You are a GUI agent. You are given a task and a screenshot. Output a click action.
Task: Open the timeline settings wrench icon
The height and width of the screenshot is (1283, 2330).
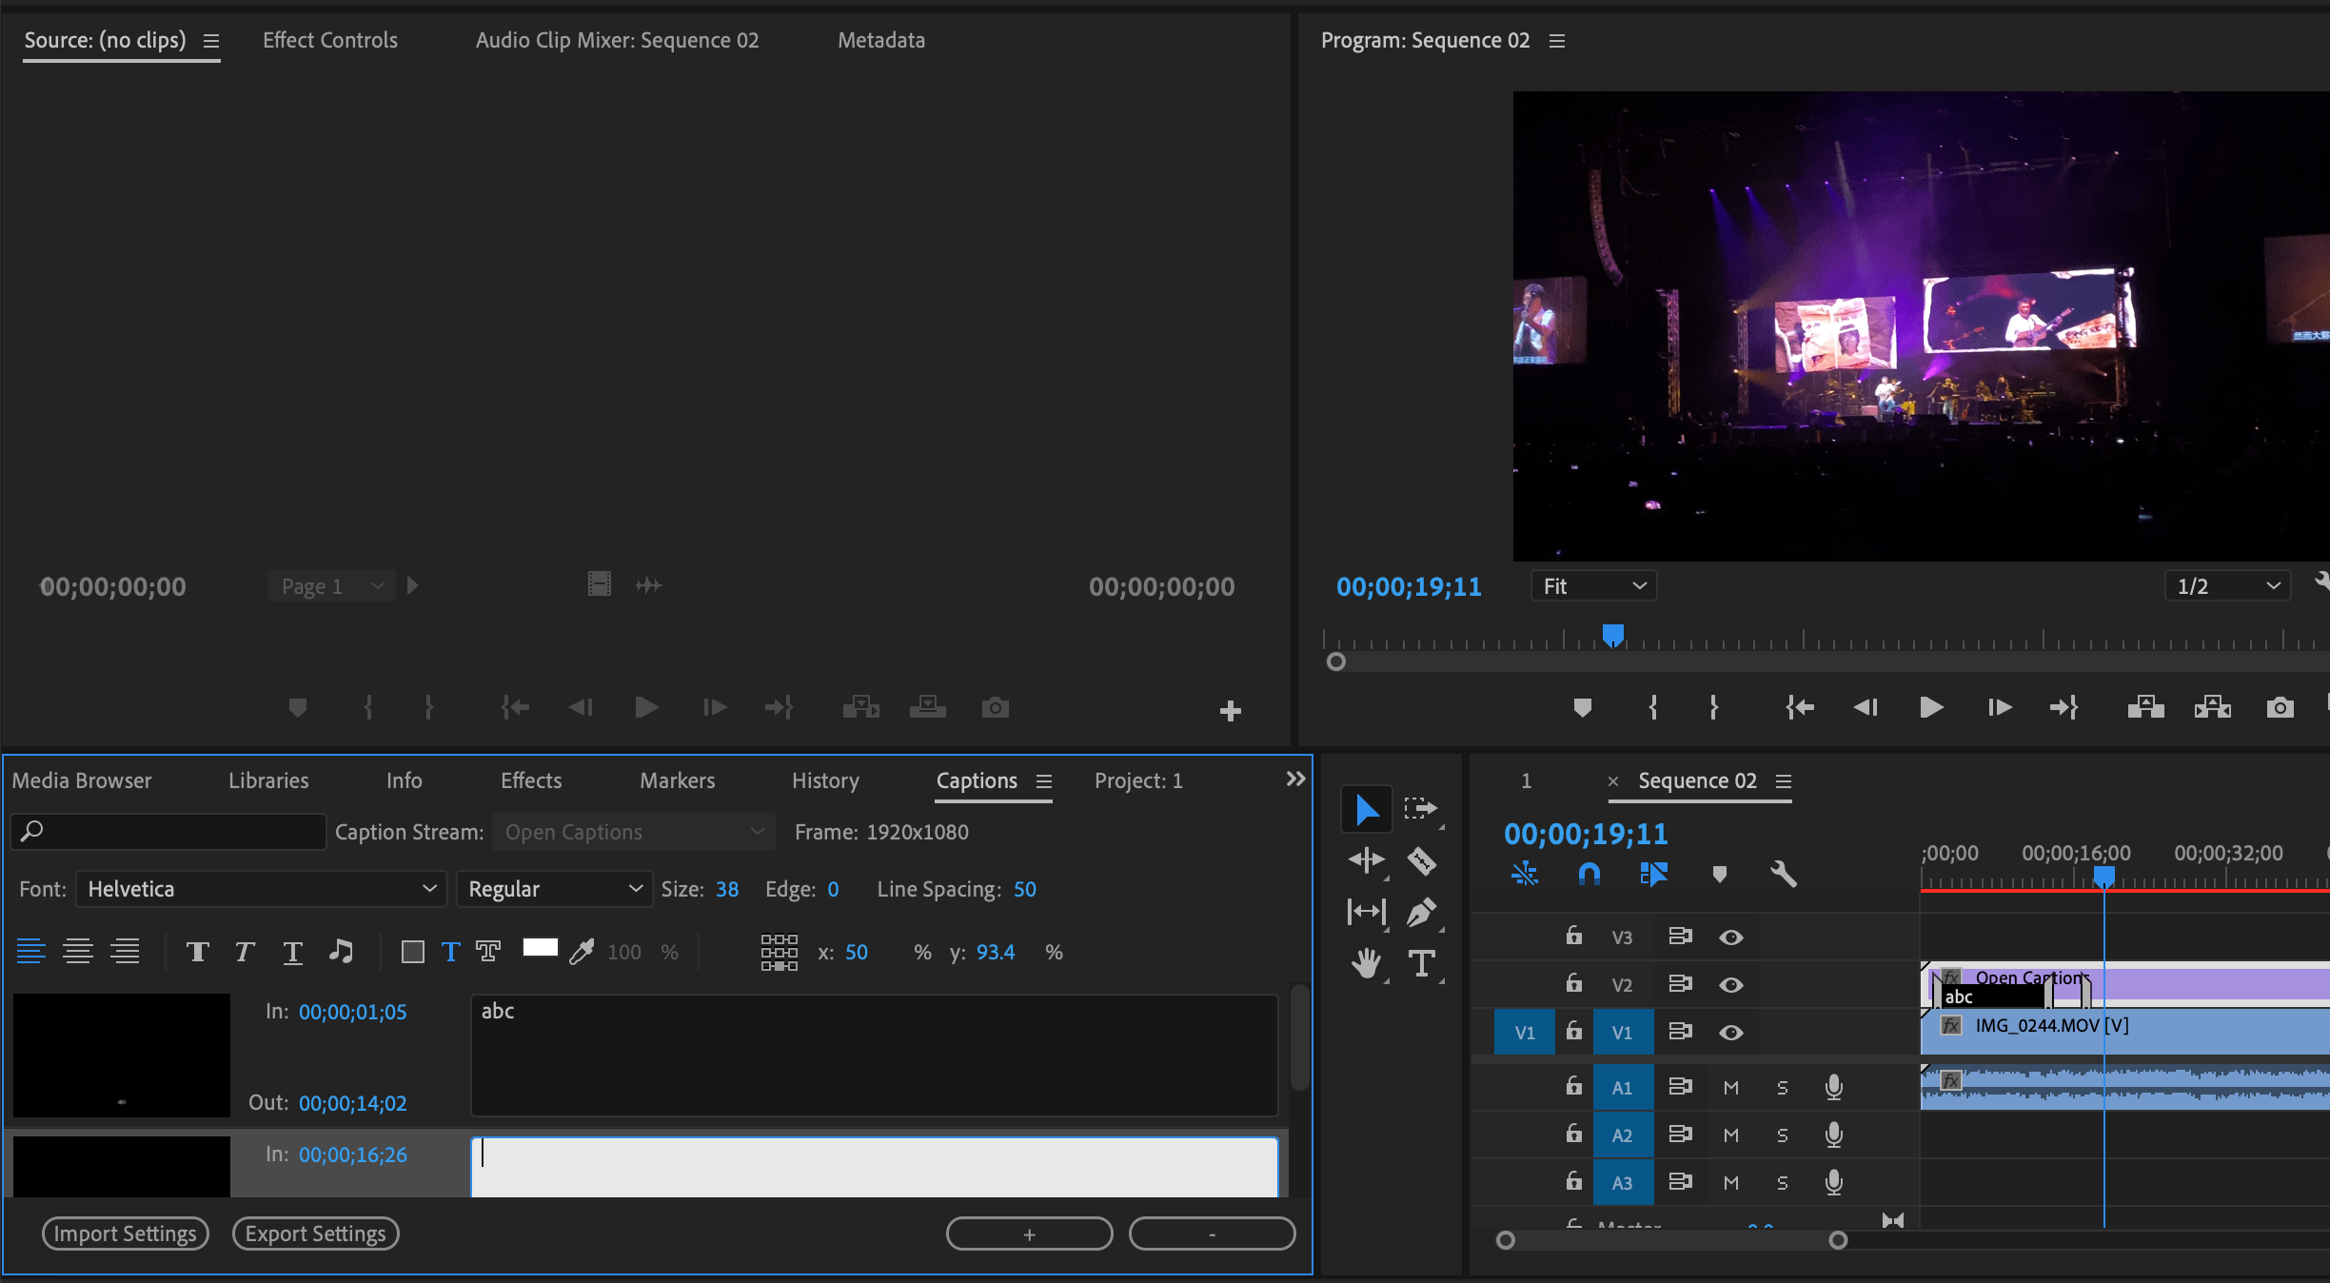pyautogui.click(x=1784, y=875)
